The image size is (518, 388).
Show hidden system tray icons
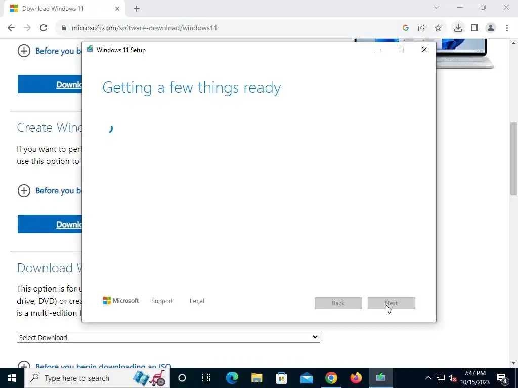[428, 378]
